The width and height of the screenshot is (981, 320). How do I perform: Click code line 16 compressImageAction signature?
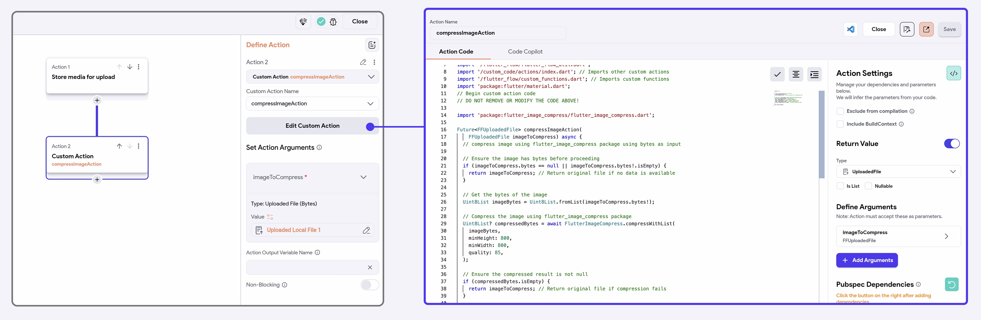click(x=519, y=130)
